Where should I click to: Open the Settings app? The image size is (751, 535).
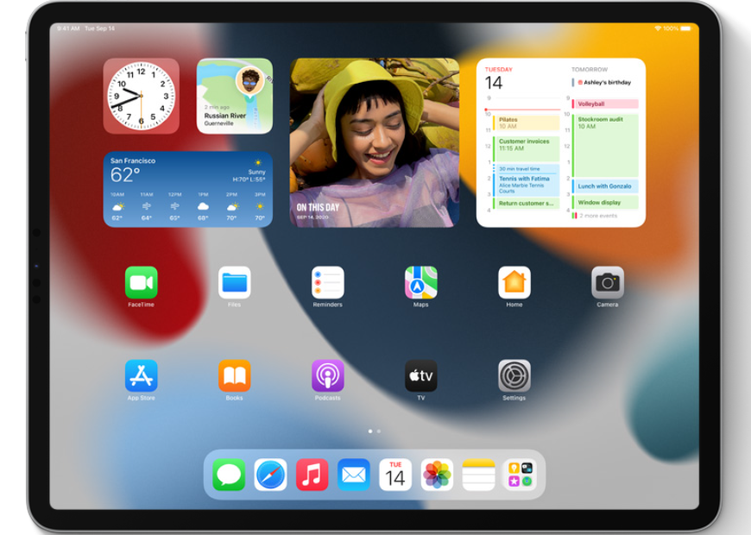514,375
